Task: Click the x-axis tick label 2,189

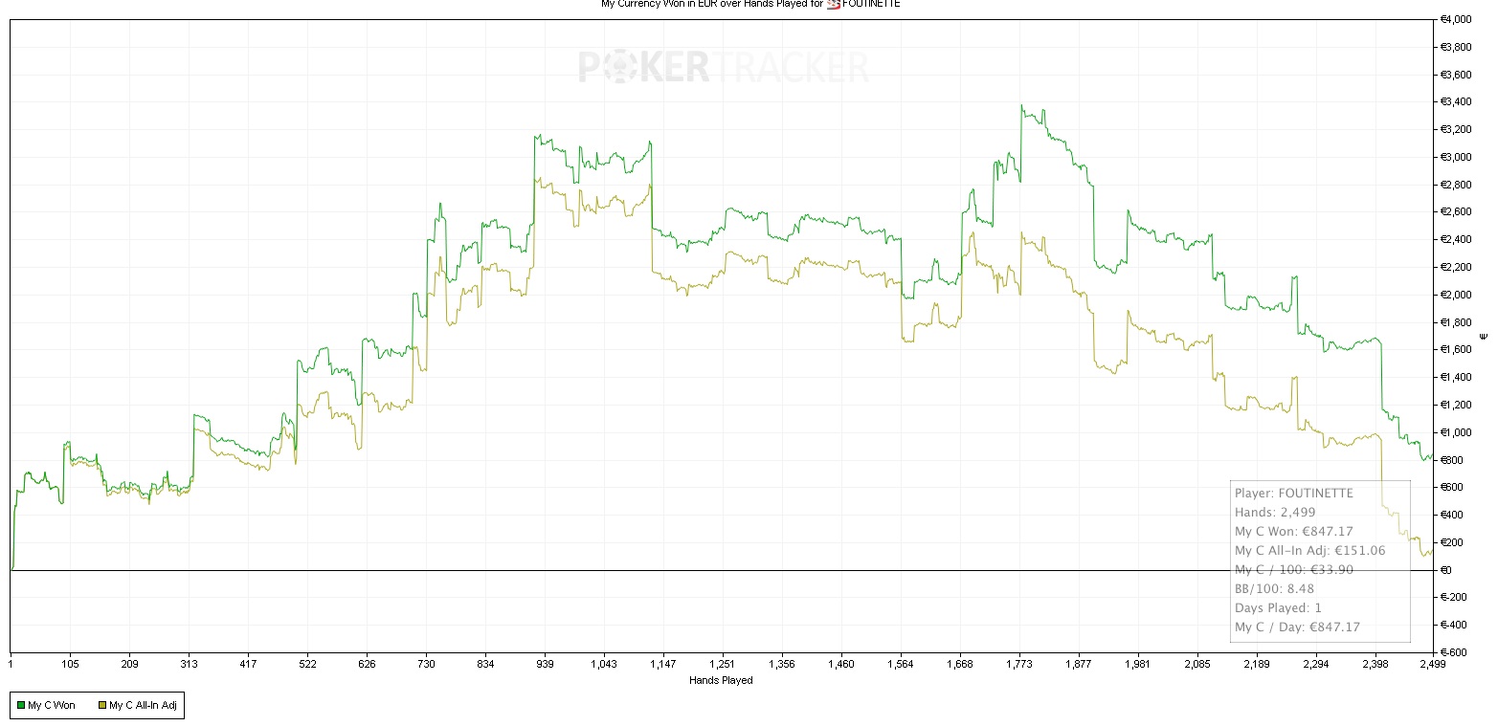Action: coord(1257,664)
